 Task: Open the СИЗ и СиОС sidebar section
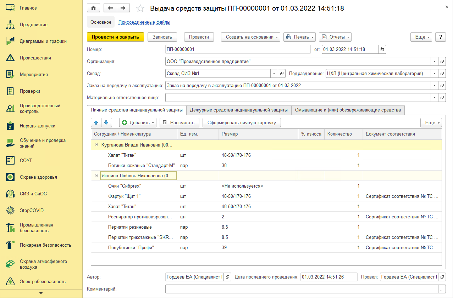(33, 194)
